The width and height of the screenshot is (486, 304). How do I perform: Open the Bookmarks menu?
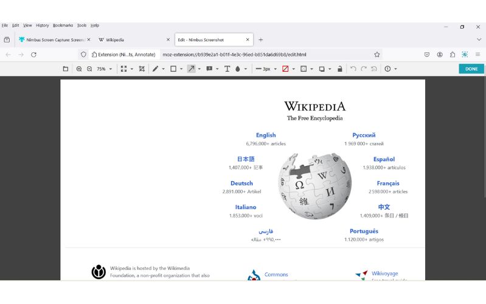[x=63, y=26]
